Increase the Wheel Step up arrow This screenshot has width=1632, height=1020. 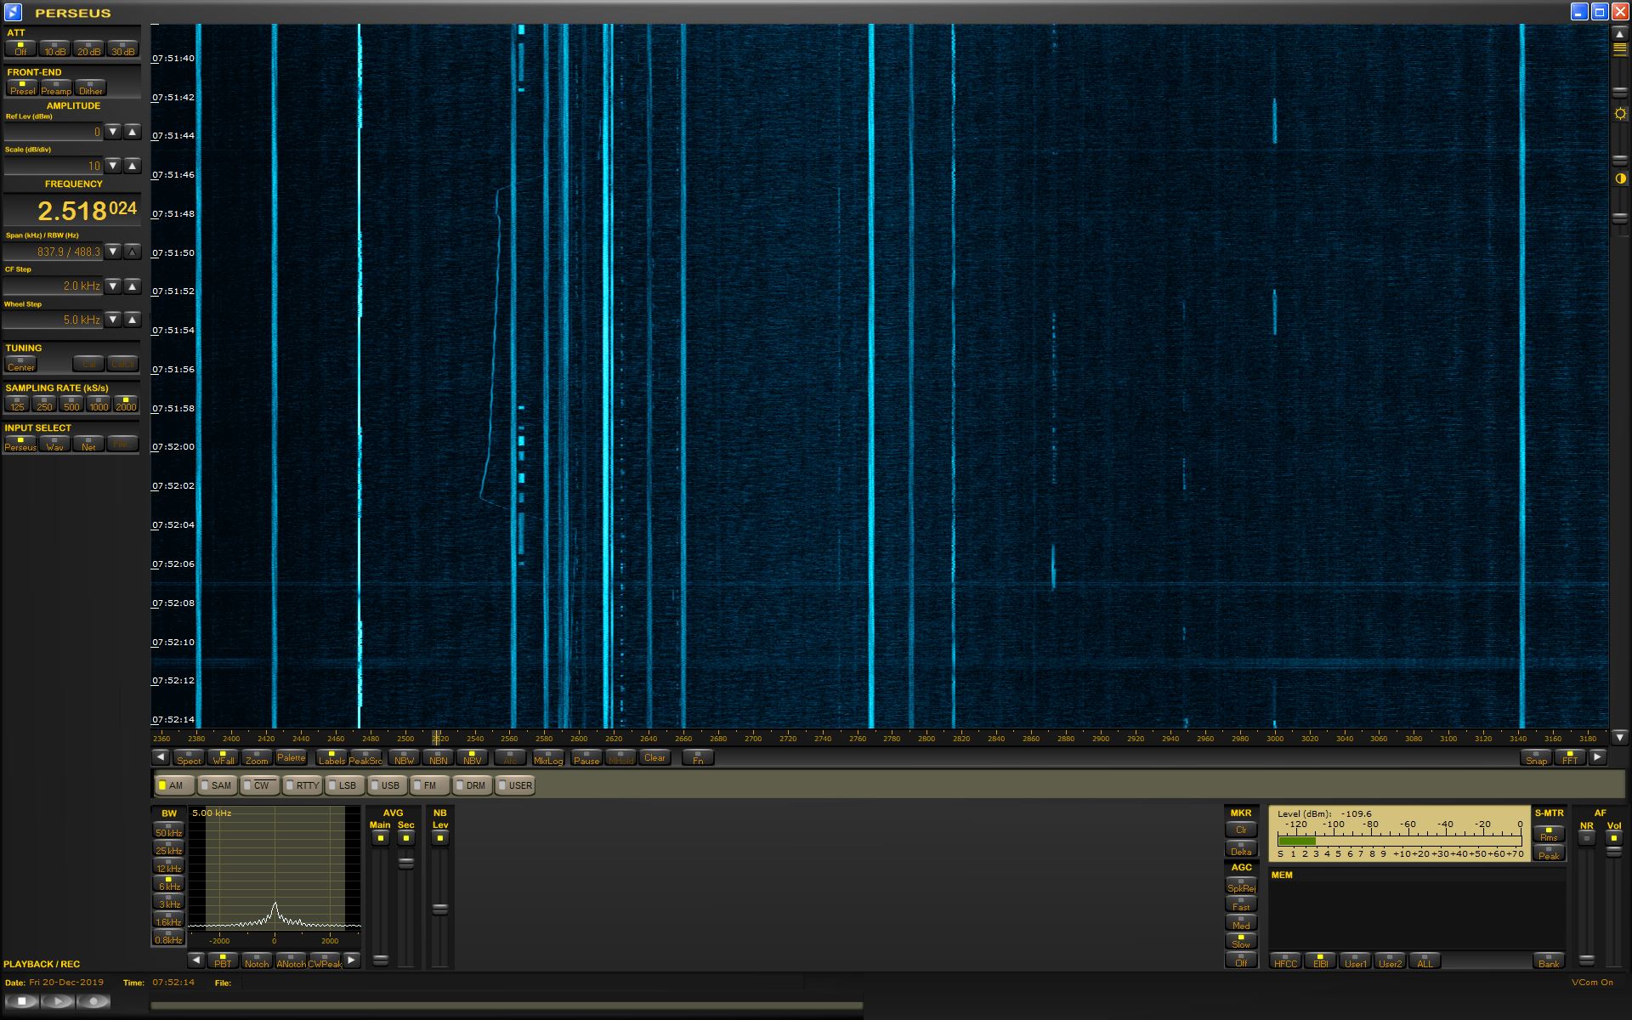tap(132, 320)
